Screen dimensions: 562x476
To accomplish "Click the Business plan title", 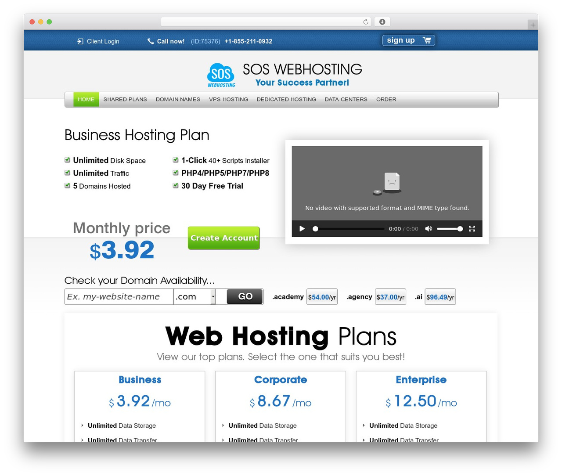I will tap(140, 380).
